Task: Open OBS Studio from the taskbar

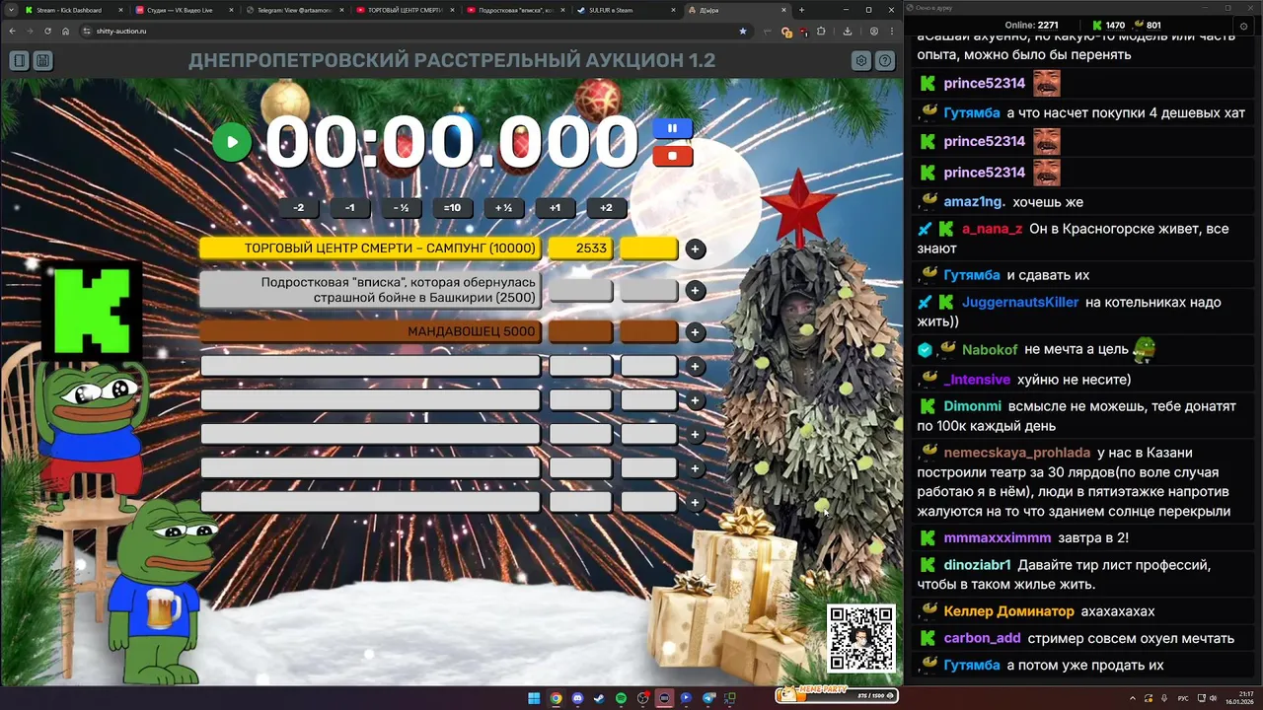Action: tap(642, 698)
